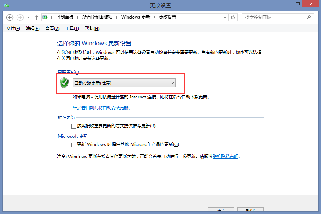Click the 搜索控制面板 search field

274,17
